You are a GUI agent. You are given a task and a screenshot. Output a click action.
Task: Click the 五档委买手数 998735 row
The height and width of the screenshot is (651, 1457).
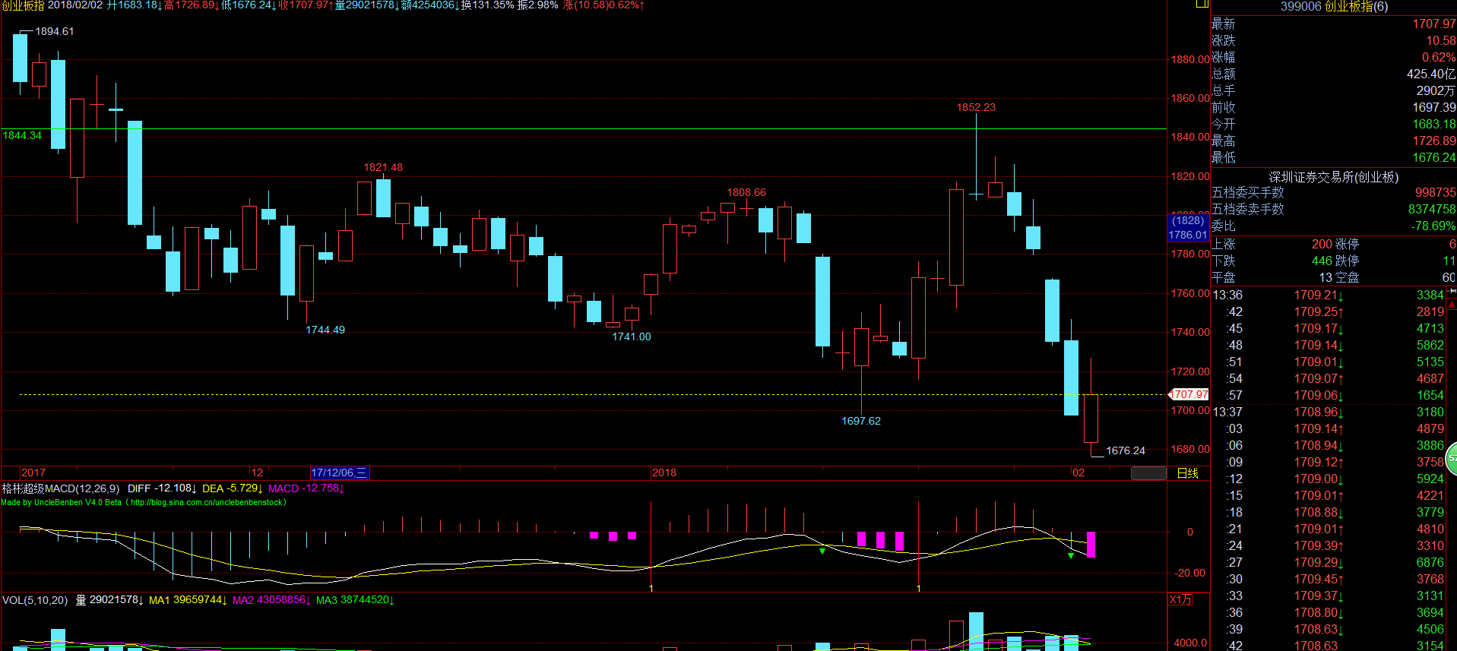1334,193
